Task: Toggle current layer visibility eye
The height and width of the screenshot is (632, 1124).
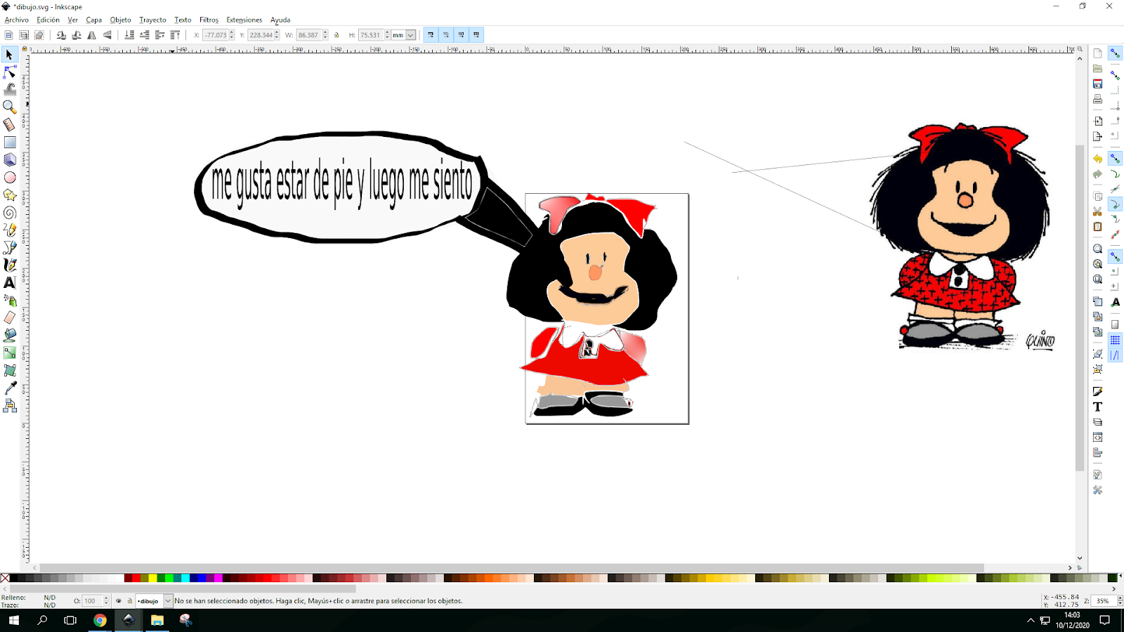Action: [x=119, y=601]
